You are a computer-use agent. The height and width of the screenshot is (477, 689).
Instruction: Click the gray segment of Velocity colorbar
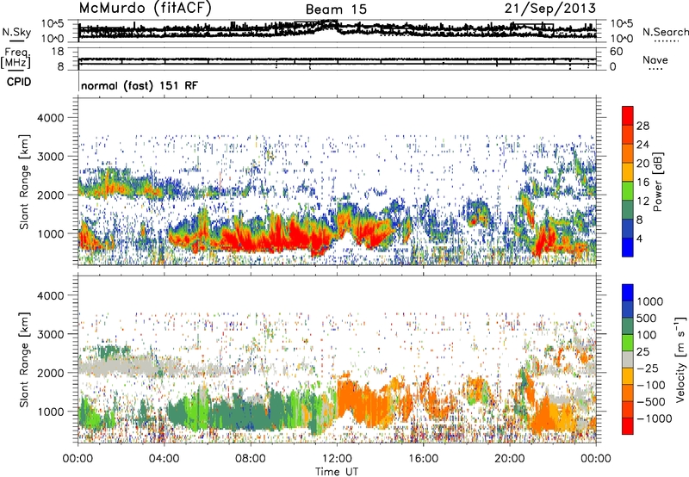point(628,359)
